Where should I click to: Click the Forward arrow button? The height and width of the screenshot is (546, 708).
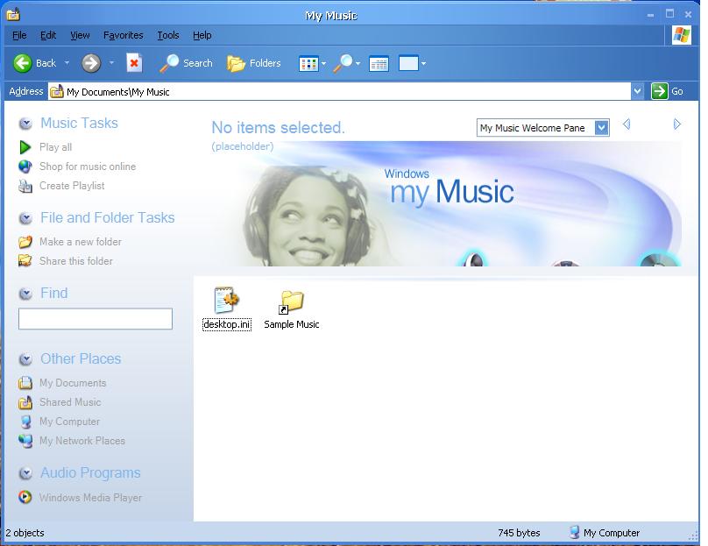pyautogui.click(x=91, y=63)
